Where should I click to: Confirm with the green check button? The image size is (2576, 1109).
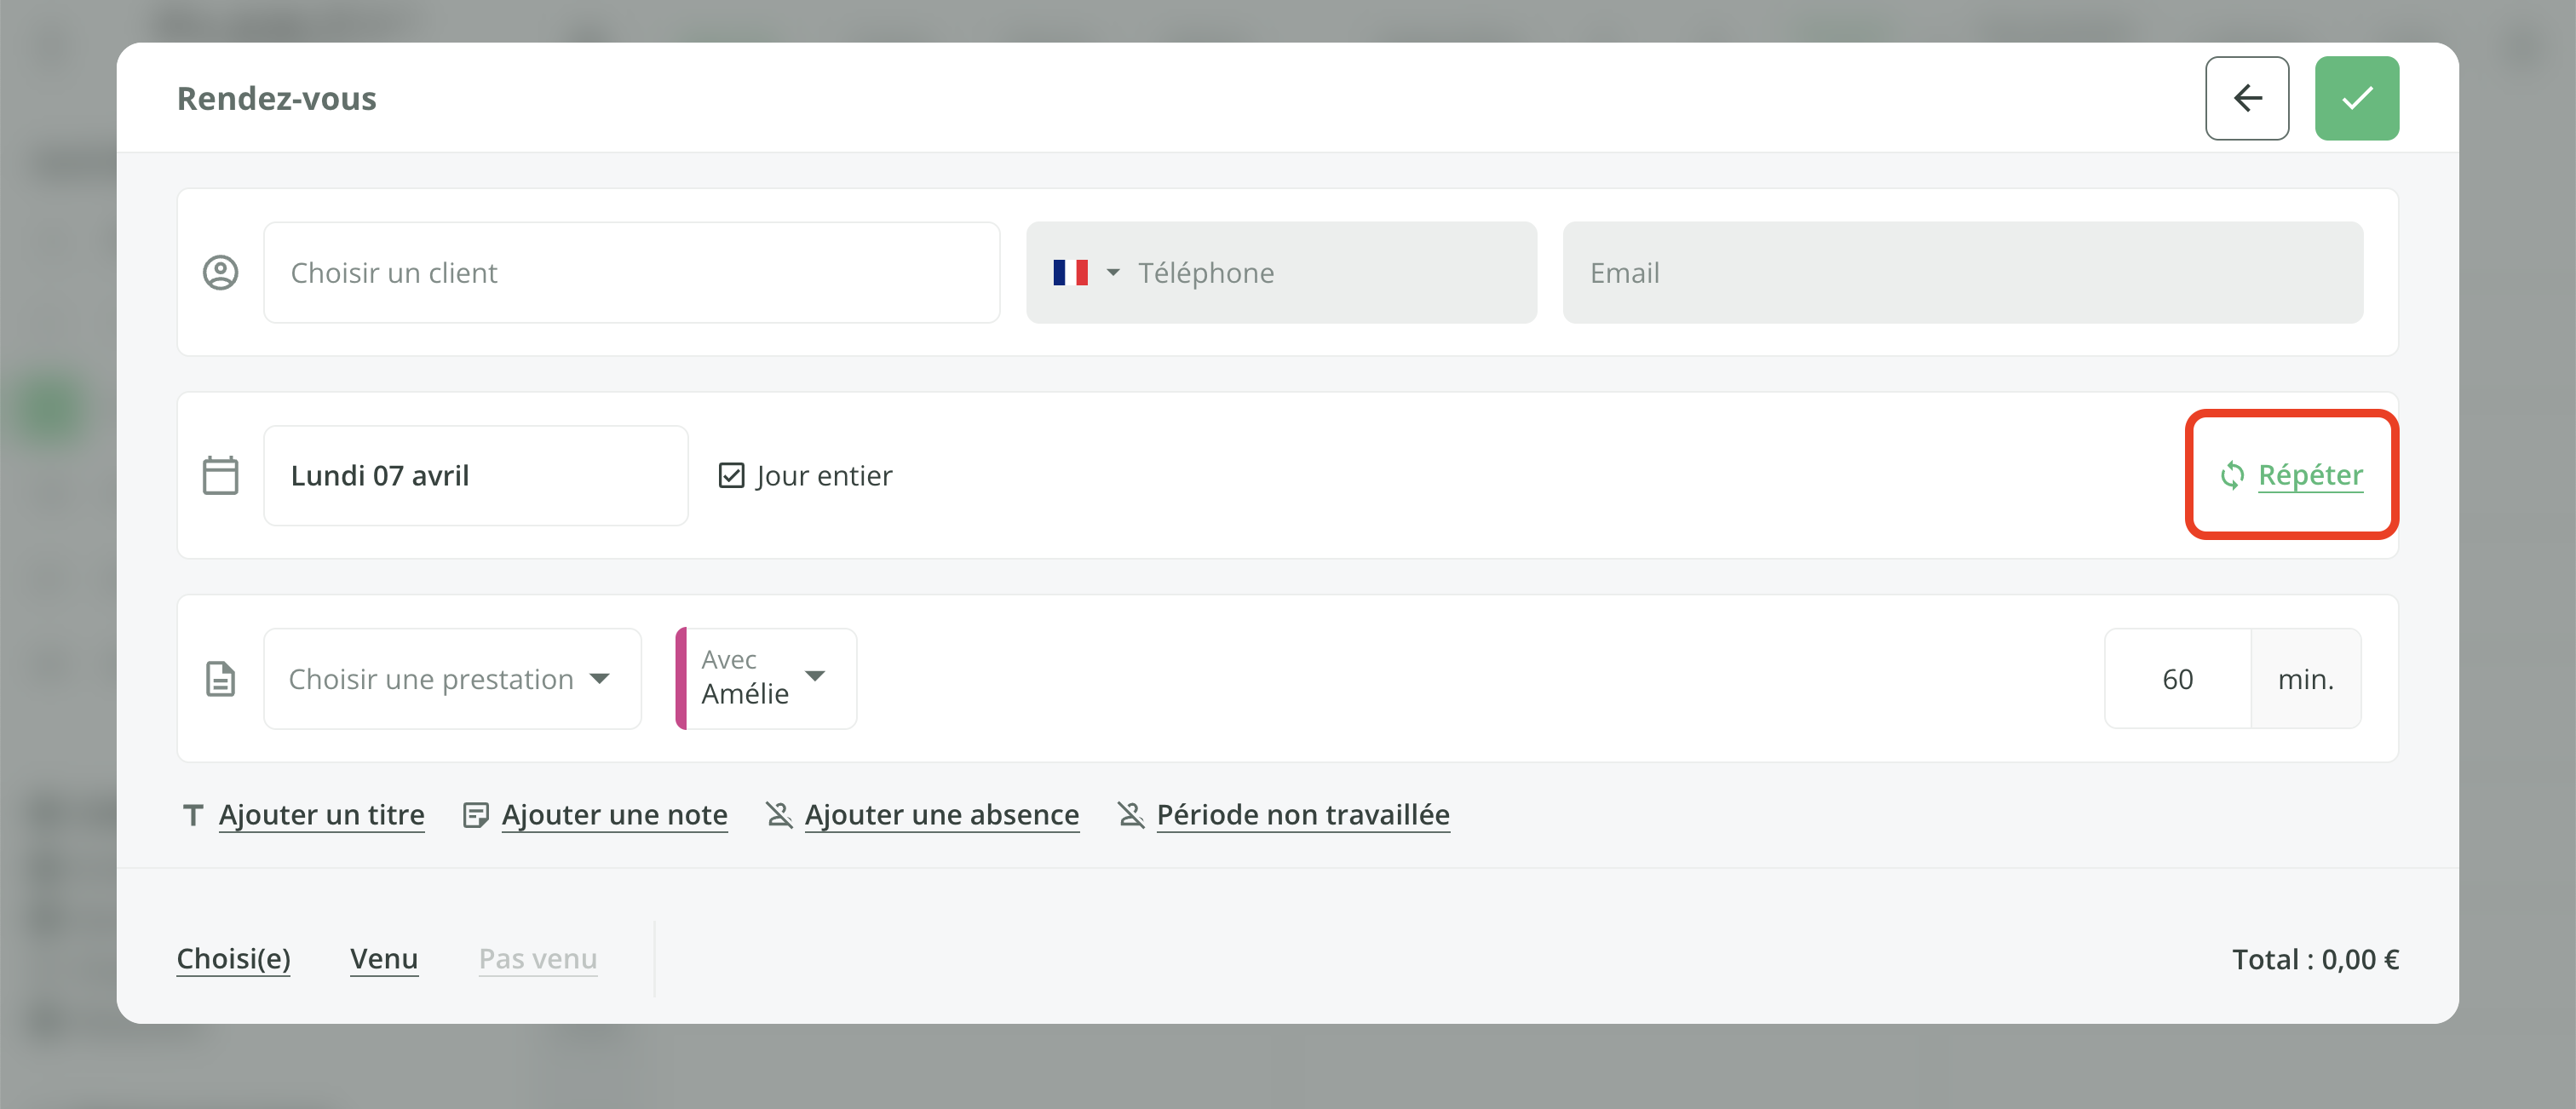tap(2357, 97)
